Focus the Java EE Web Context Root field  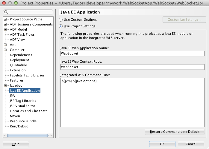(132, 67)
